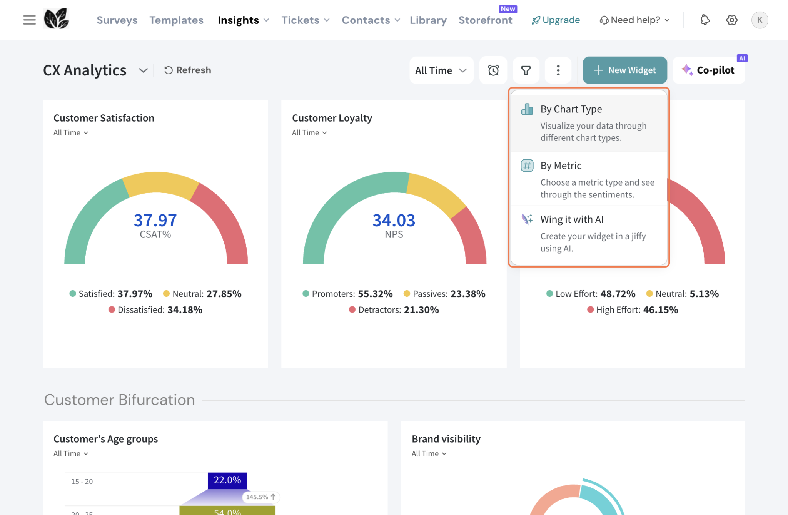Screen dimensions: 788x515
Task: Open the notifications bell
Action: point(705,20)
